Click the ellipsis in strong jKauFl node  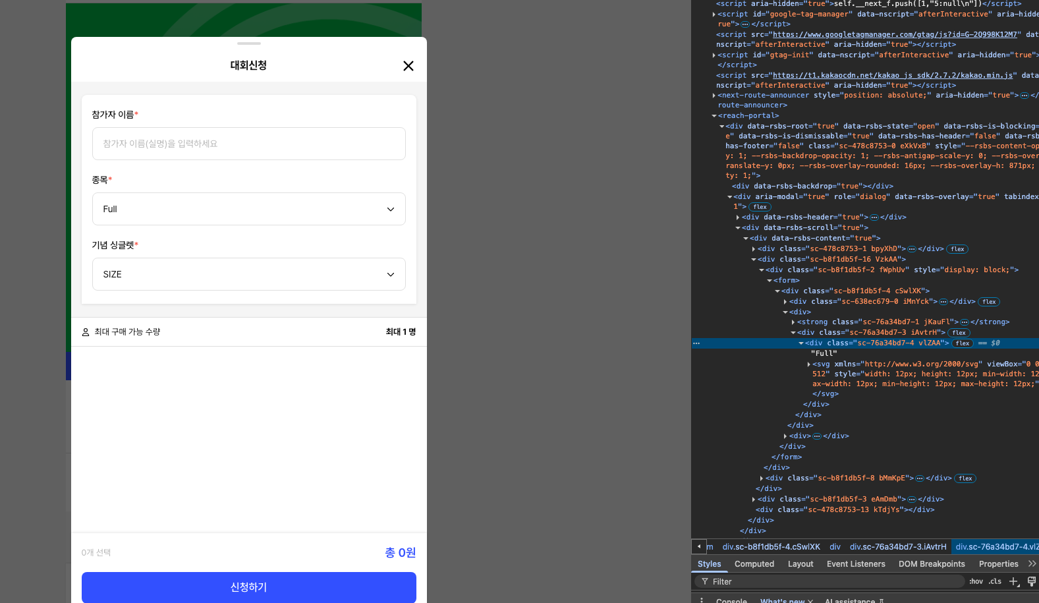tap(965, 322)
